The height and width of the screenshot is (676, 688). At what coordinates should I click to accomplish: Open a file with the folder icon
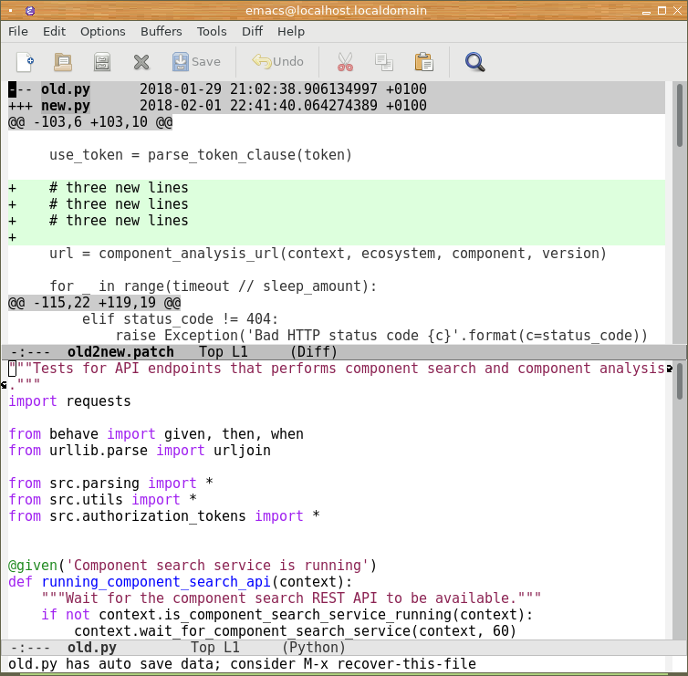tap(63, 62)
